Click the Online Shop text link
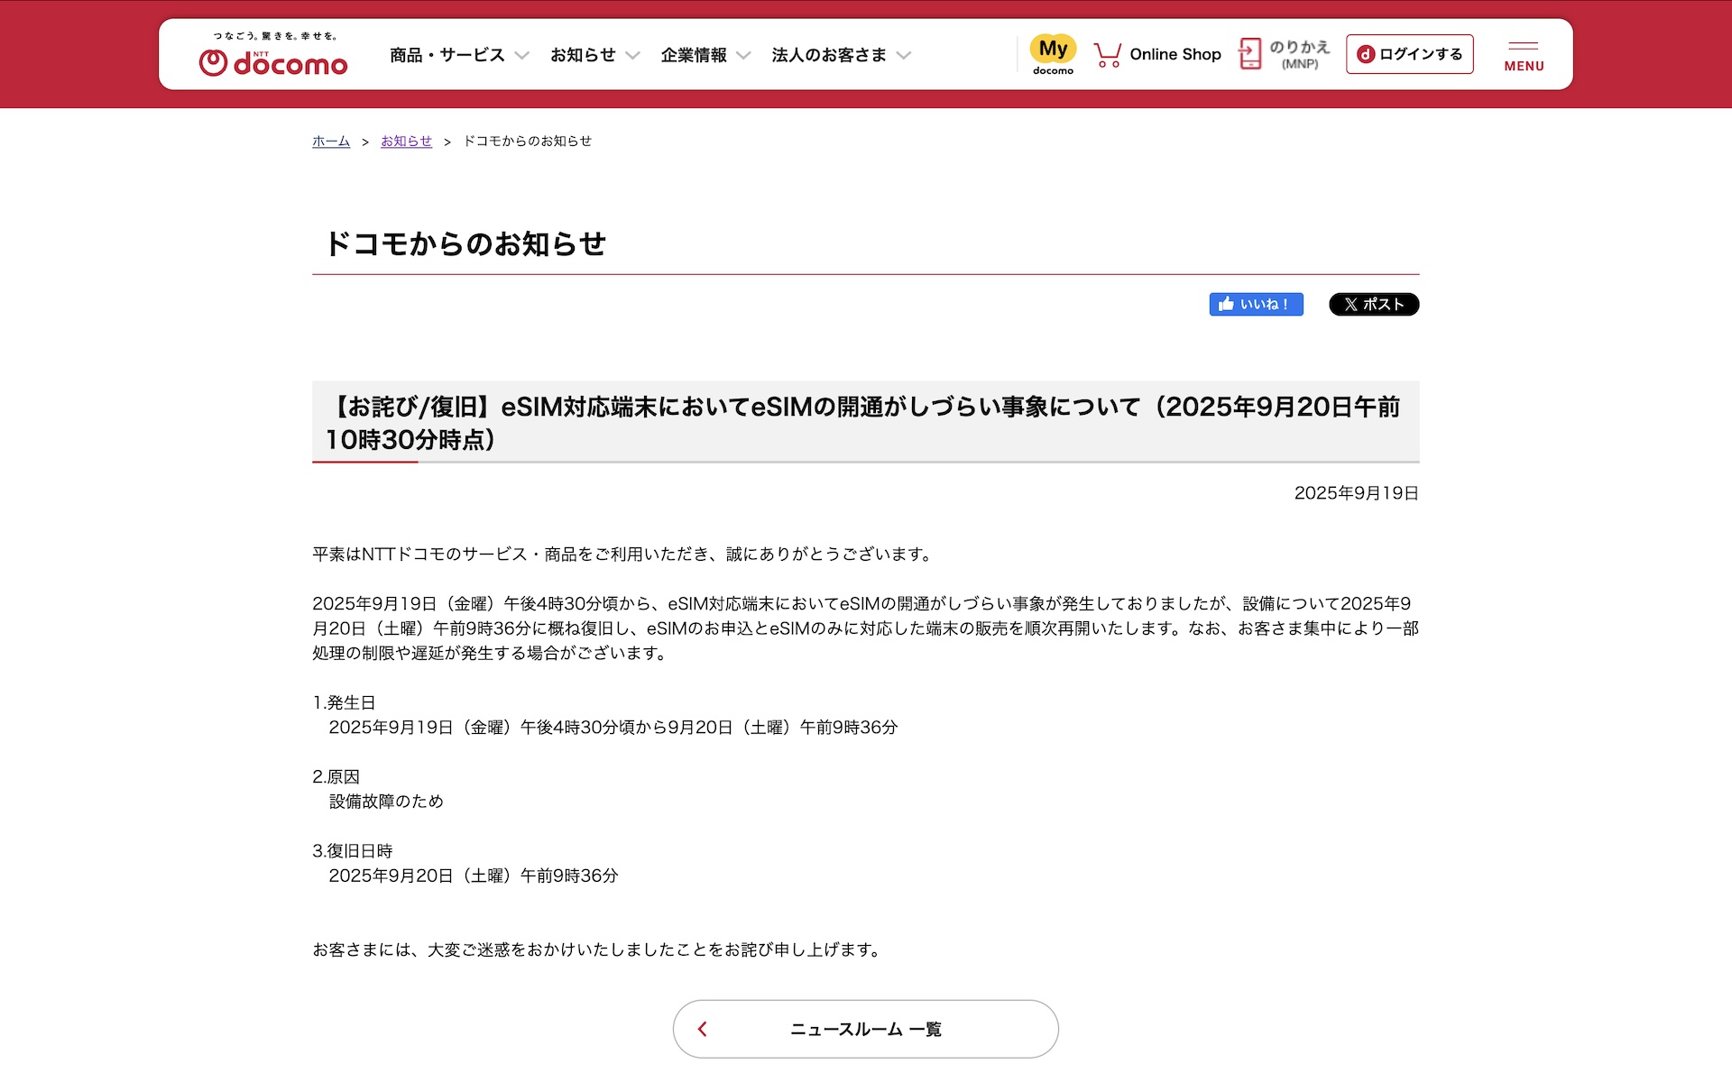 tap(1175, 54)
